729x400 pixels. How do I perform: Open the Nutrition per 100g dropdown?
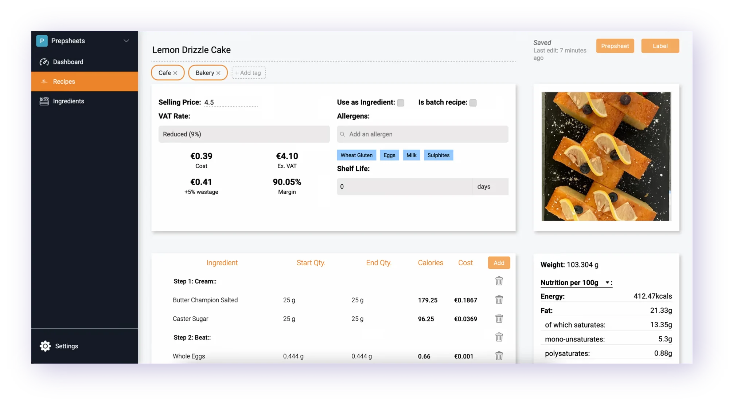coord(607,282)
